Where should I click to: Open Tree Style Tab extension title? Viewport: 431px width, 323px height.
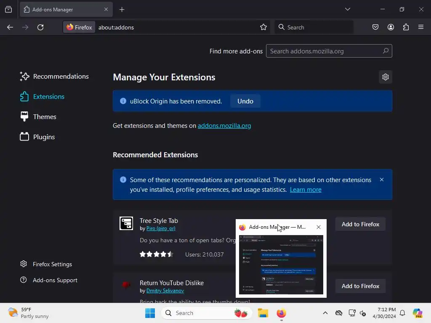[x=159, y=220]
